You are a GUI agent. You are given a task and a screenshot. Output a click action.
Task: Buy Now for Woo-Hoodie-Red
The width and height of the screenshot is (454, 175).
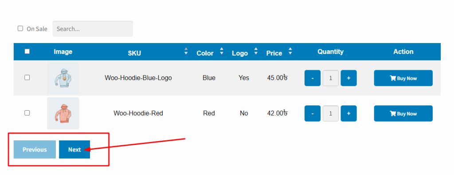pos(403,113)
